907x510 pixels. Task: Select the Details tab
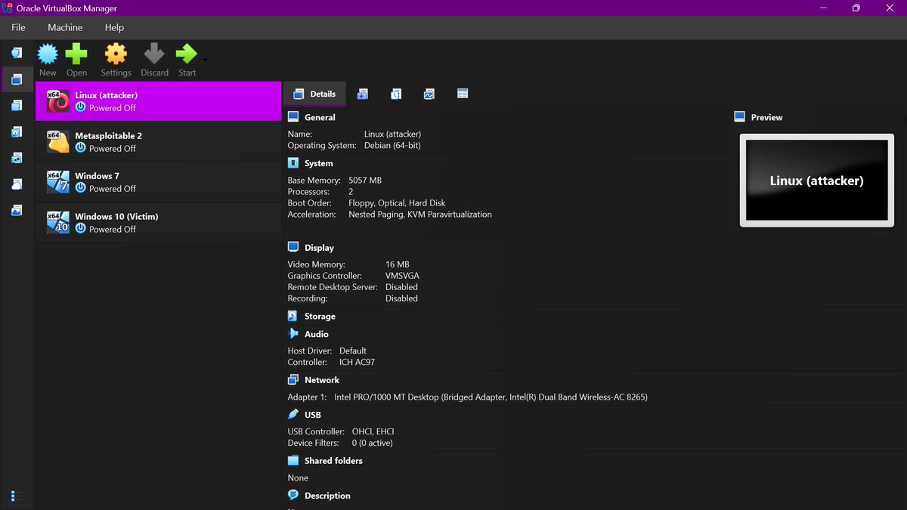point(314,94)
